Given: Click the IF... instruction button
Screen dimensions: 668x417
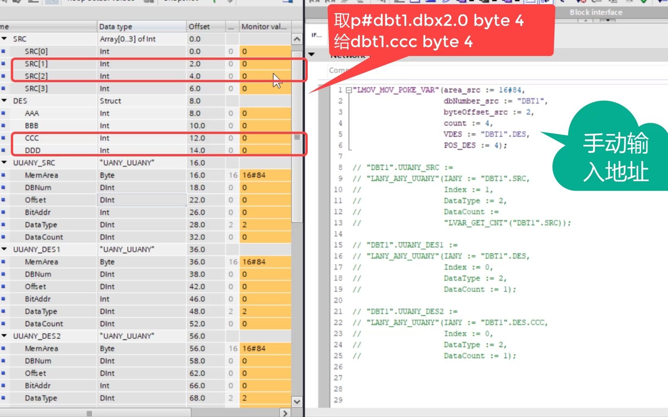Looking at the screenshot, I should click(x=317, y=35).
